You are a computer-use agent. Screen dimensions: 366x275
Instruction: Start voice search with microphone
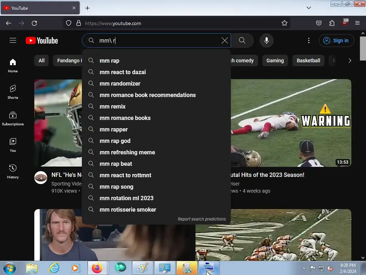(x=266, y=40)
